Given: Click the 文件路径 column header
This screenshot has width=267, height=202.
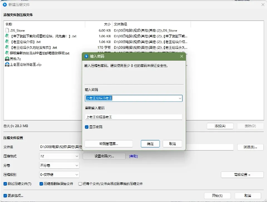Looking at the screenshot, I should 152,24.
